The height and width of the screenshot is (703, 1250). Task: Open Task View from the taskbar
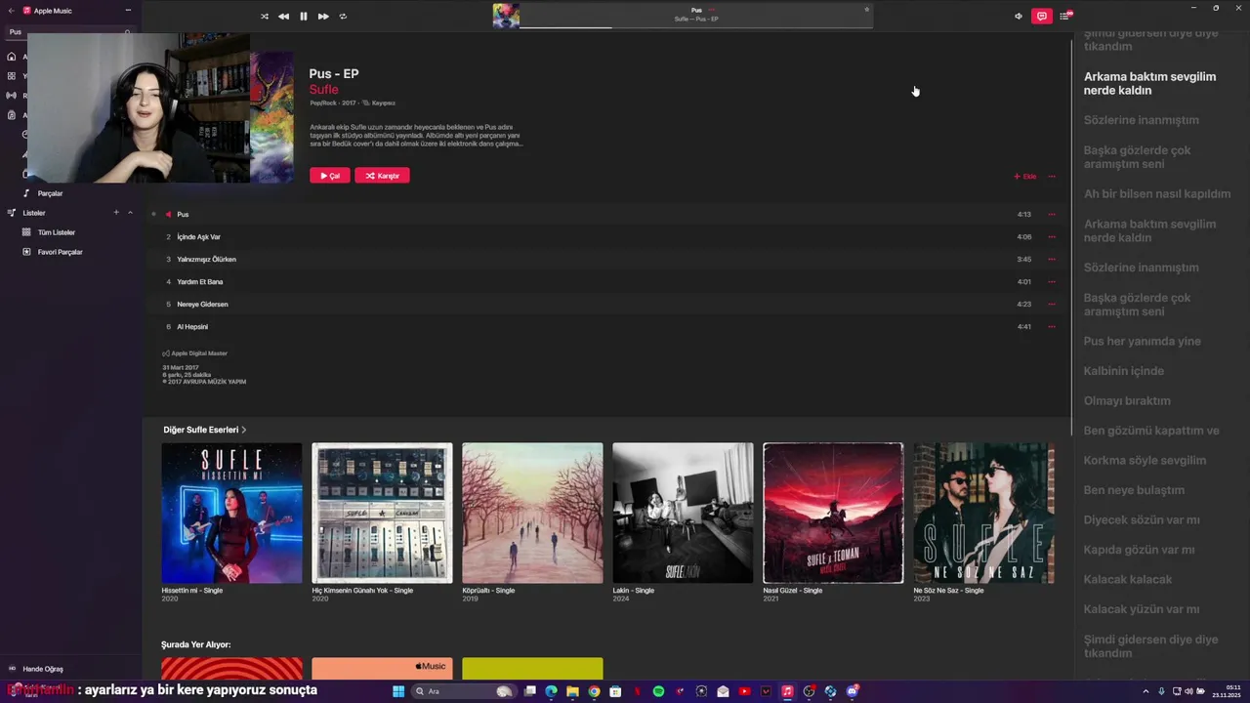coord(530,691)
